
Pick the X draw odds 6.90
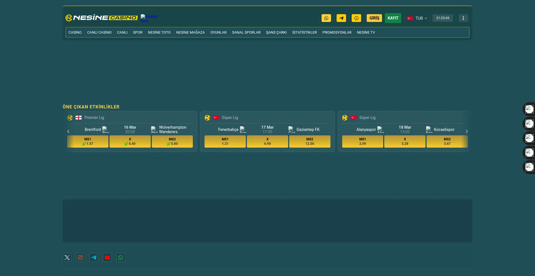coord(267,141)
